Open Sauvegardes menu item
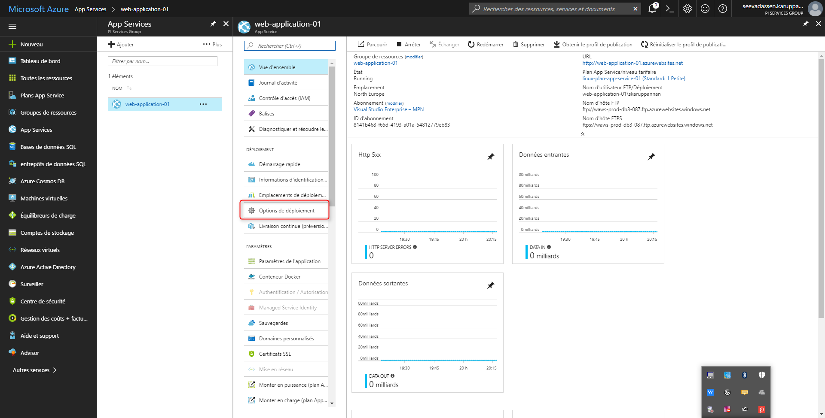The height and width of the screenshot is (418, 825). tap(286, 323)
